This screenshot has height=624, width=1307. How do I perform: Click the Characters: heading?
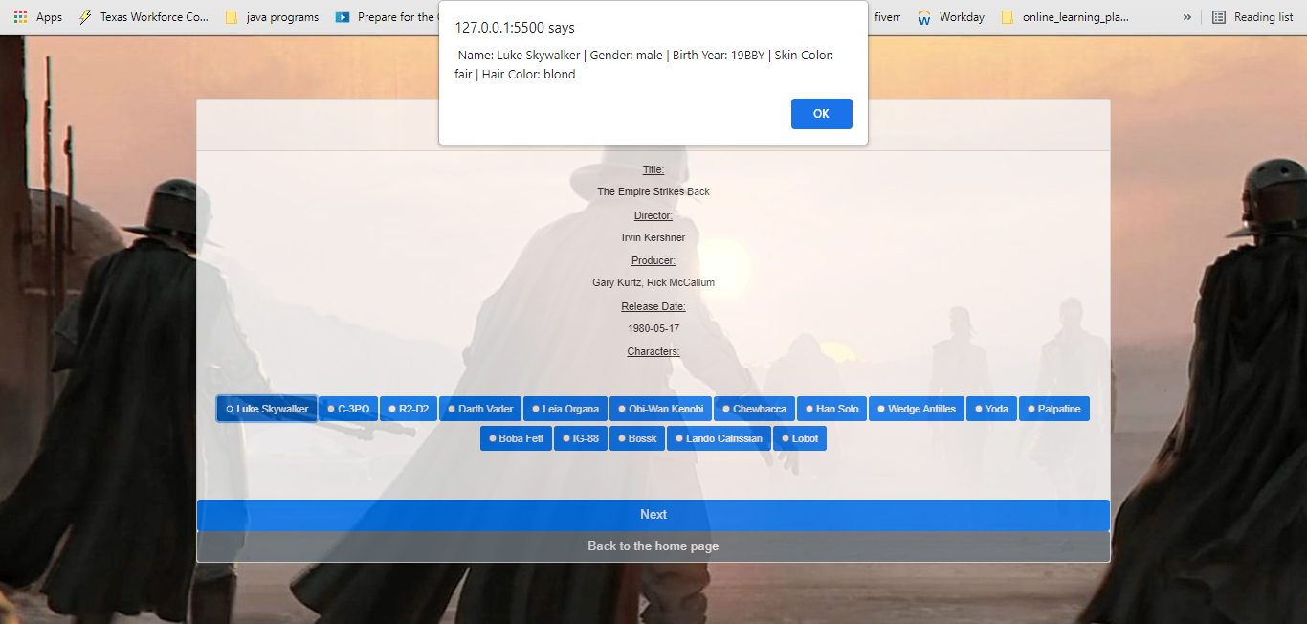(653, 351)
